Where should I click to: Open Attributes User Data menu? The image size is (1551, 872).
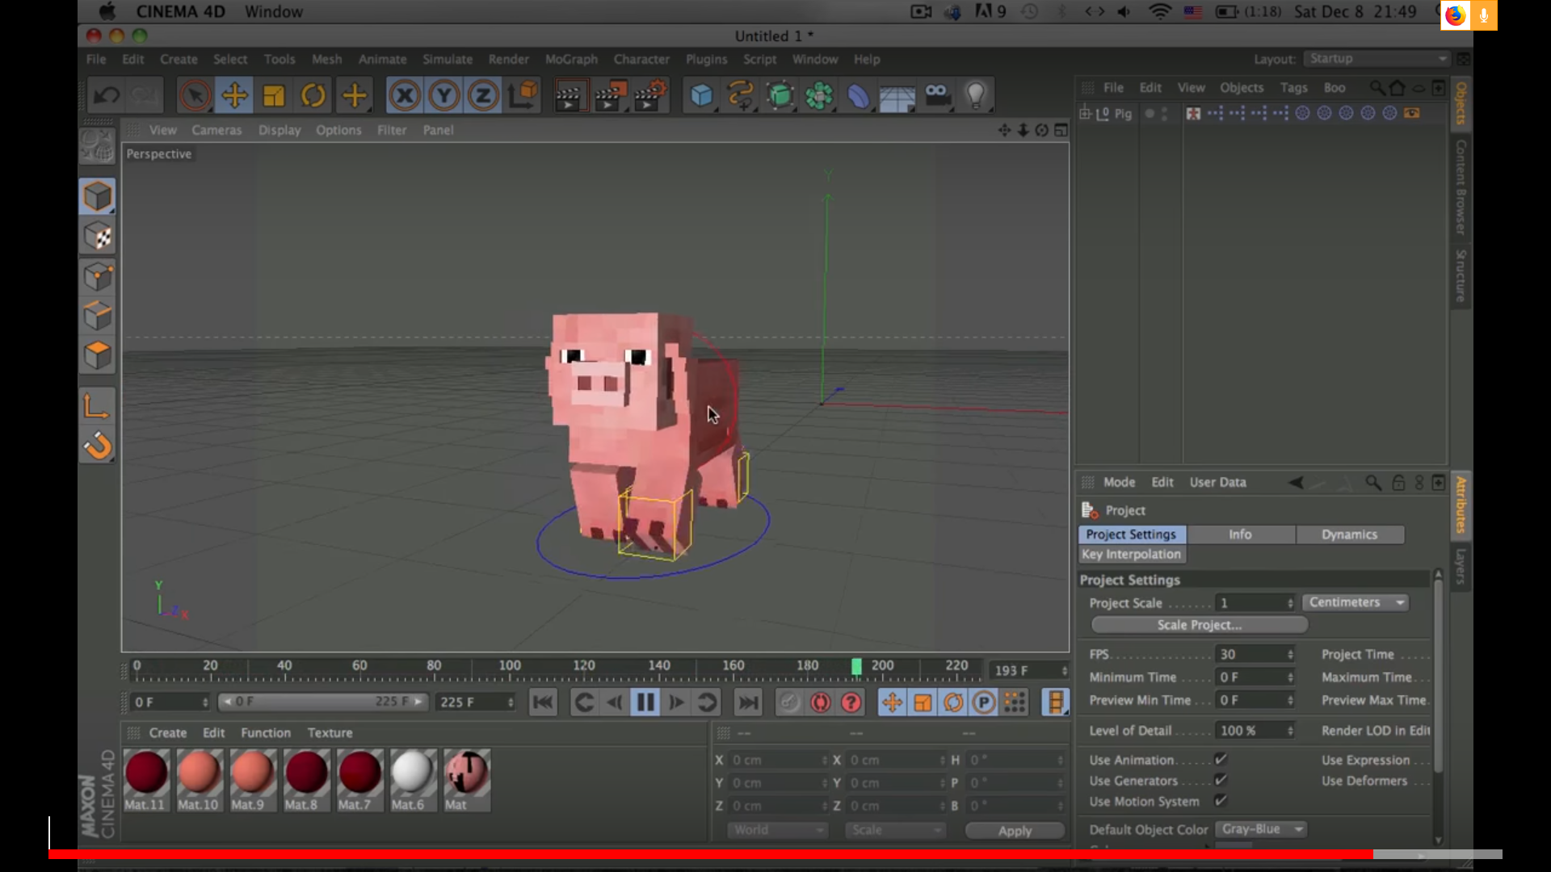coord(1217,483)
